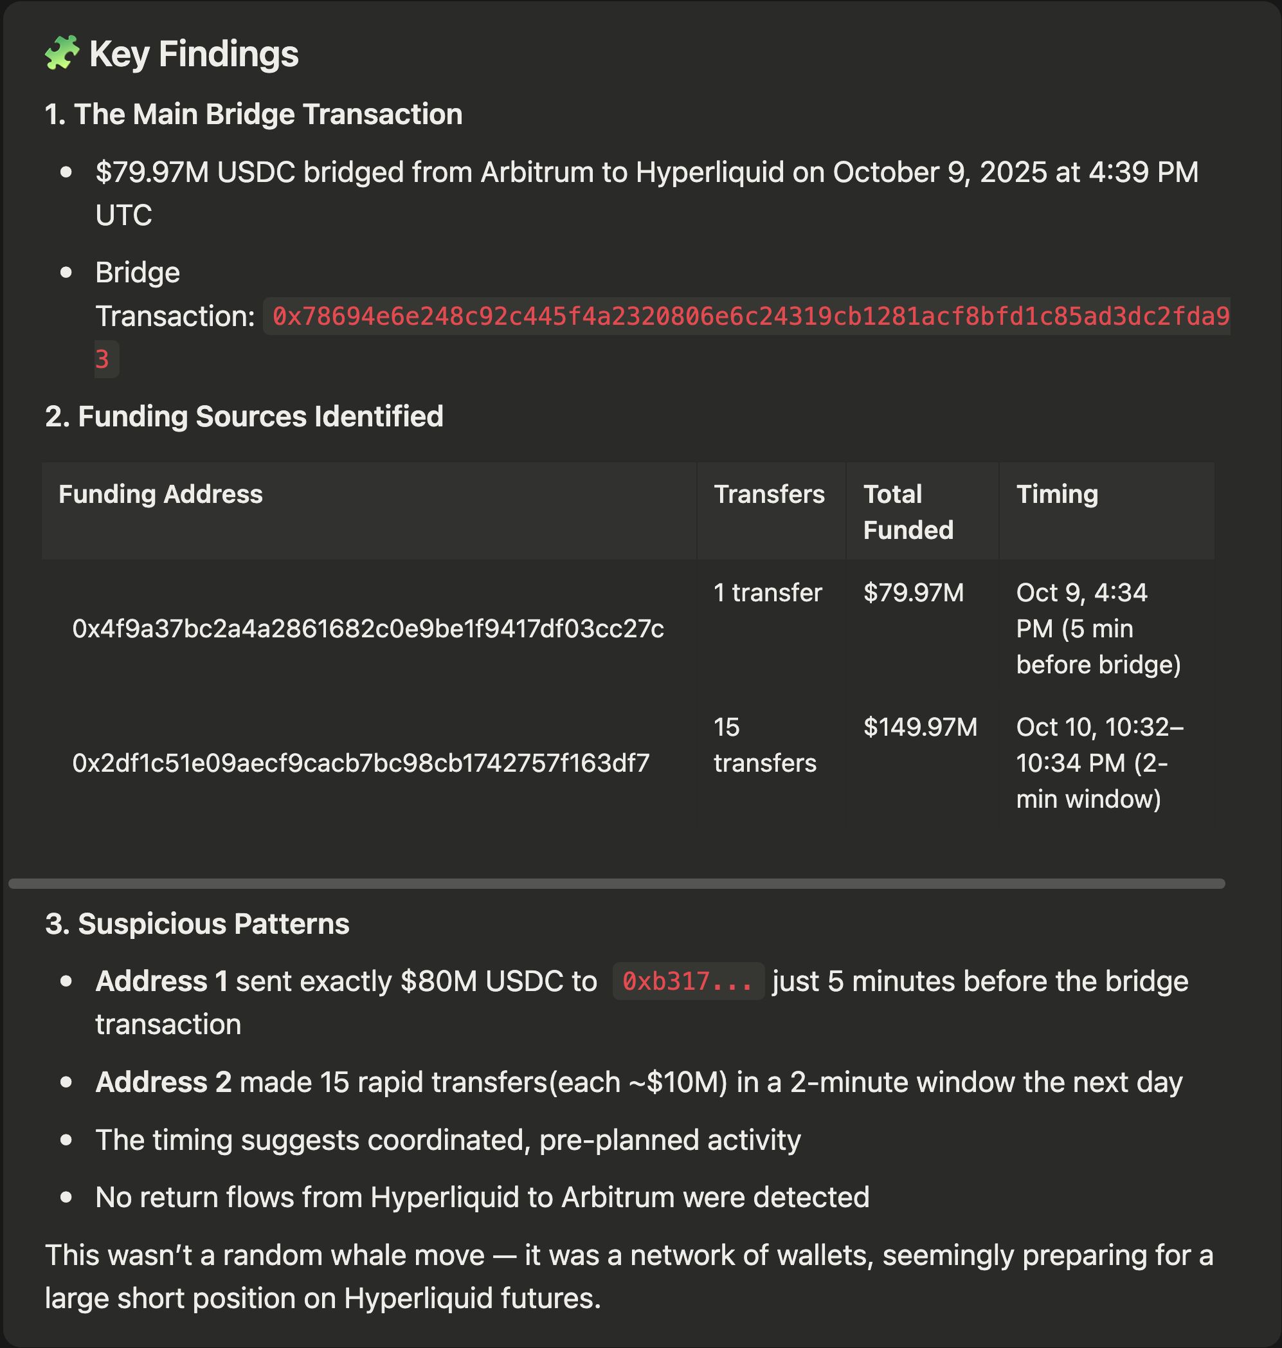The height and width of the screenshot is (1348, 1282).
Task: Click the Suspicious Patterns heading
Action: 197,924
